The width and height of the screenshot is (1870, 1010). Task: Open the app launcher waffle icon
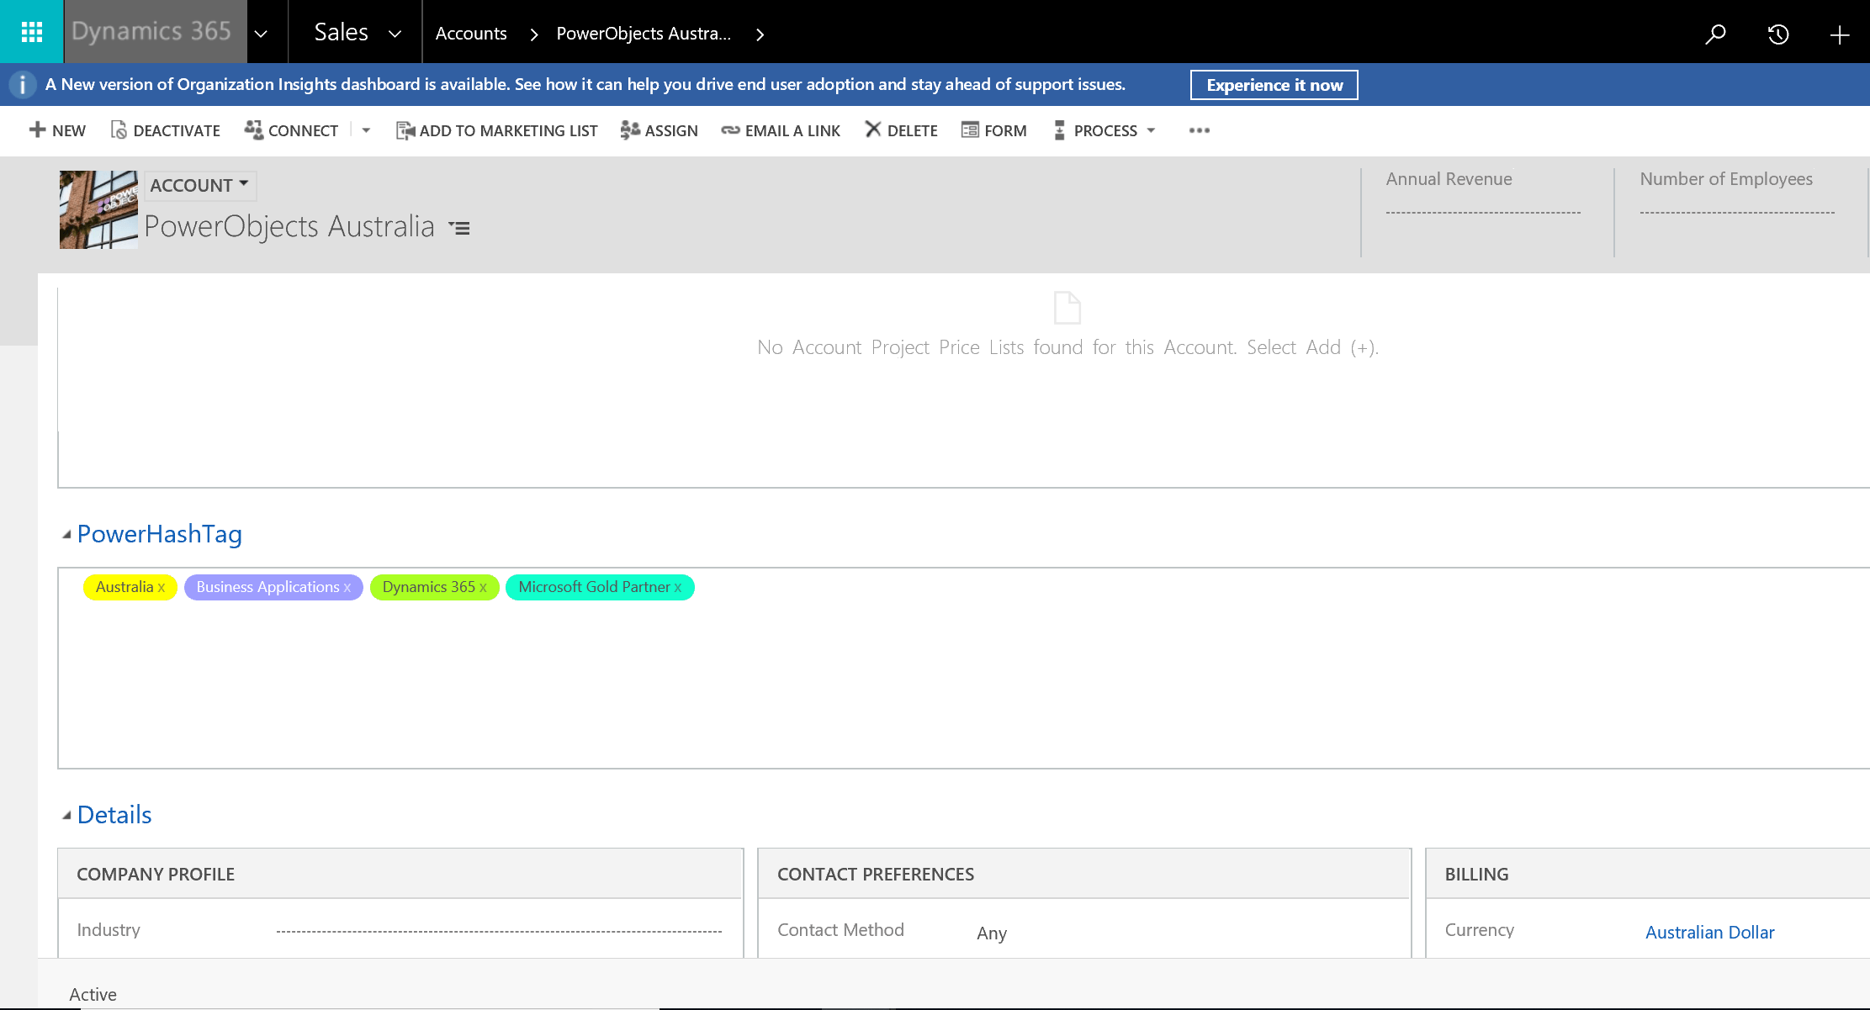coord(31,32)
